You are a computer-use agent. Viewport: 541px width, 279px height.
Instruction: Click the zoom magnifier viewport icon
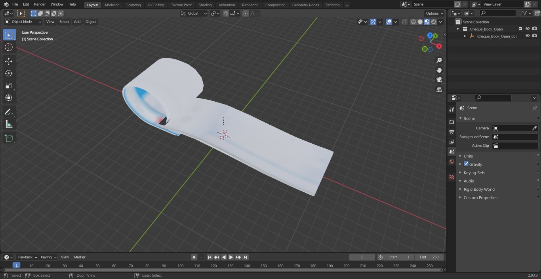pos(439,60)
